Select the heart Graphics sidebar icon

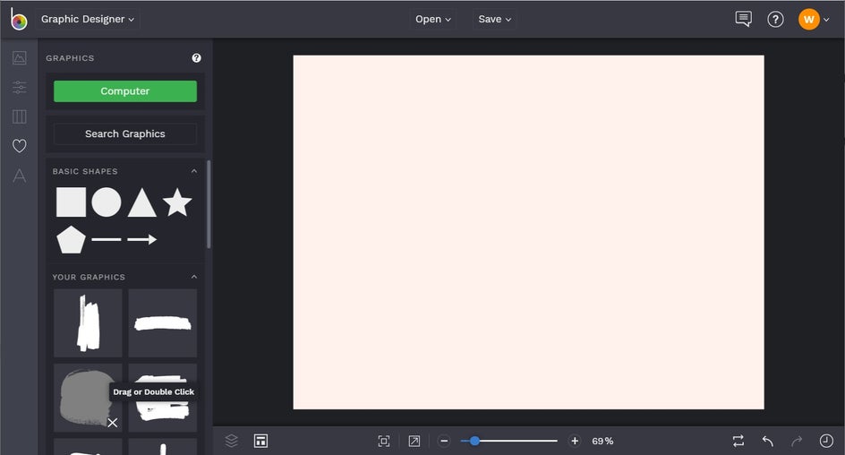[x=20, y=146]
